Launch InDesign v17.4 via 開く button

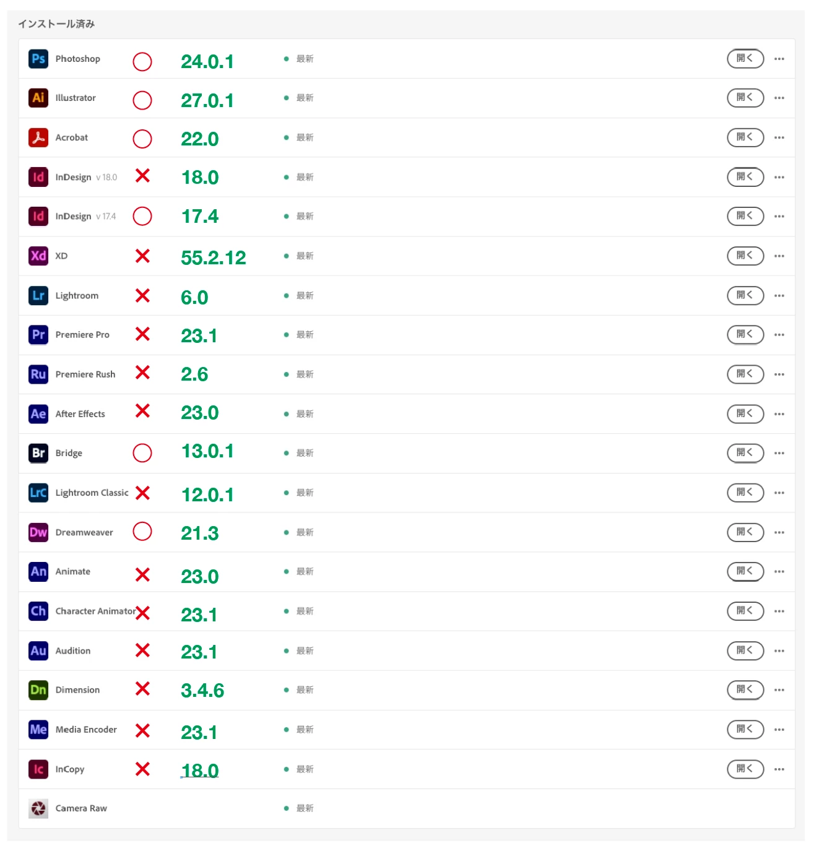pyautogui.click(x=745, y=216)
